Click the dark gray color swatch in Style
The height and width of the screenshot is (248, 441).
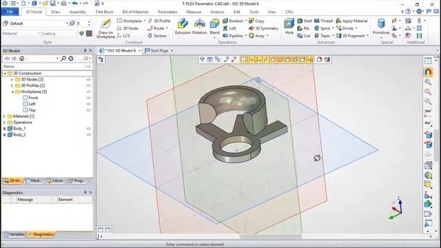pos(89,34)
